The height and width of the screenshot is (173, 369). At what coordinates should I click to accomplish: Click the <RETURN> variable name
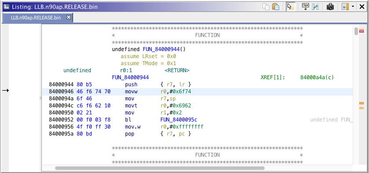click(177, 70)
